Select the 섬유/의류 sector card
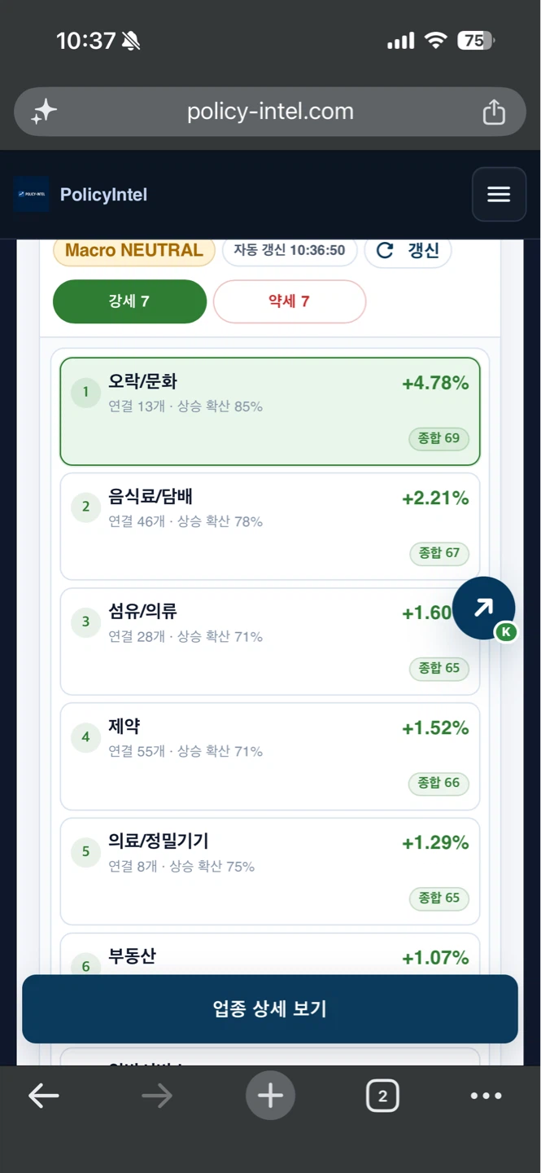 click(x=270, y=641)
